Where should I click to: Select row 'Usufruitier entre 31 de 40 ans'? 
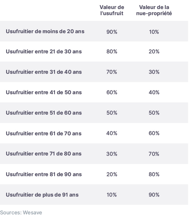pyautogui.click(x=94, y=72)
